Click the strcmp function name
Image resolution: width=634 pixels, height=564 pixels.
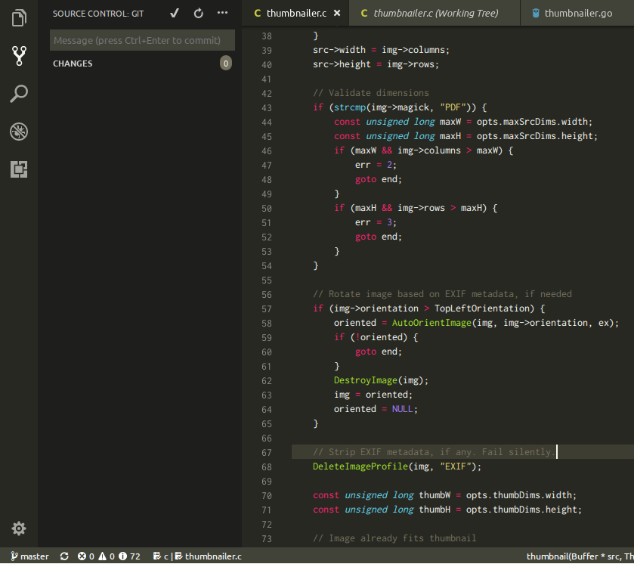pyautogui.click(x=350, y=107)
